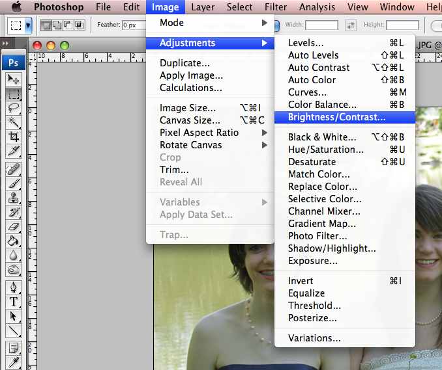The height and width of the screenshot is (370, 442).
Task: Open the Window menu
Action: (x=397, y=7)
